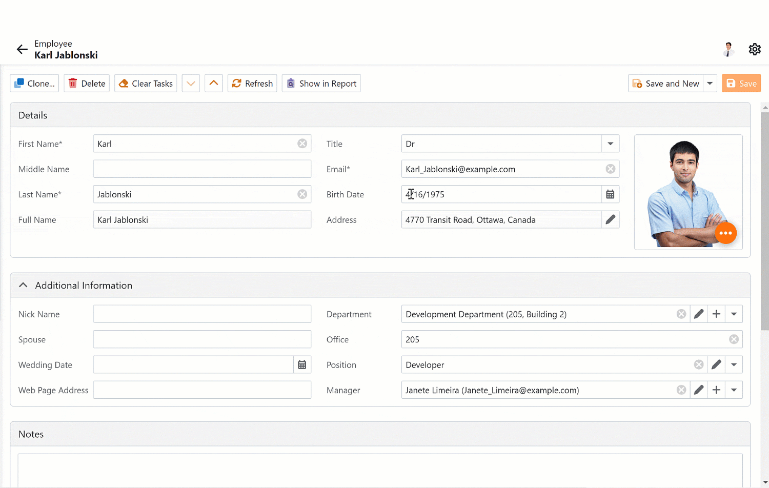Image resolution: width=769 pixels, height=488 pixels.
Task: Clear the Email field value
Action: tap(610, 169)
